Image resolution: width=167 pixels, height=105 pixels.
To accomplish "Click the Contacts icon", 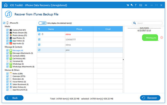I will [11, 56].
